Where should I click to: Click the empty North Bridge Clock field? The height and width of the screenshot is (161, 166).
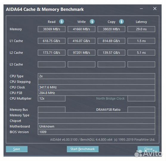click(x=141, y=98)
